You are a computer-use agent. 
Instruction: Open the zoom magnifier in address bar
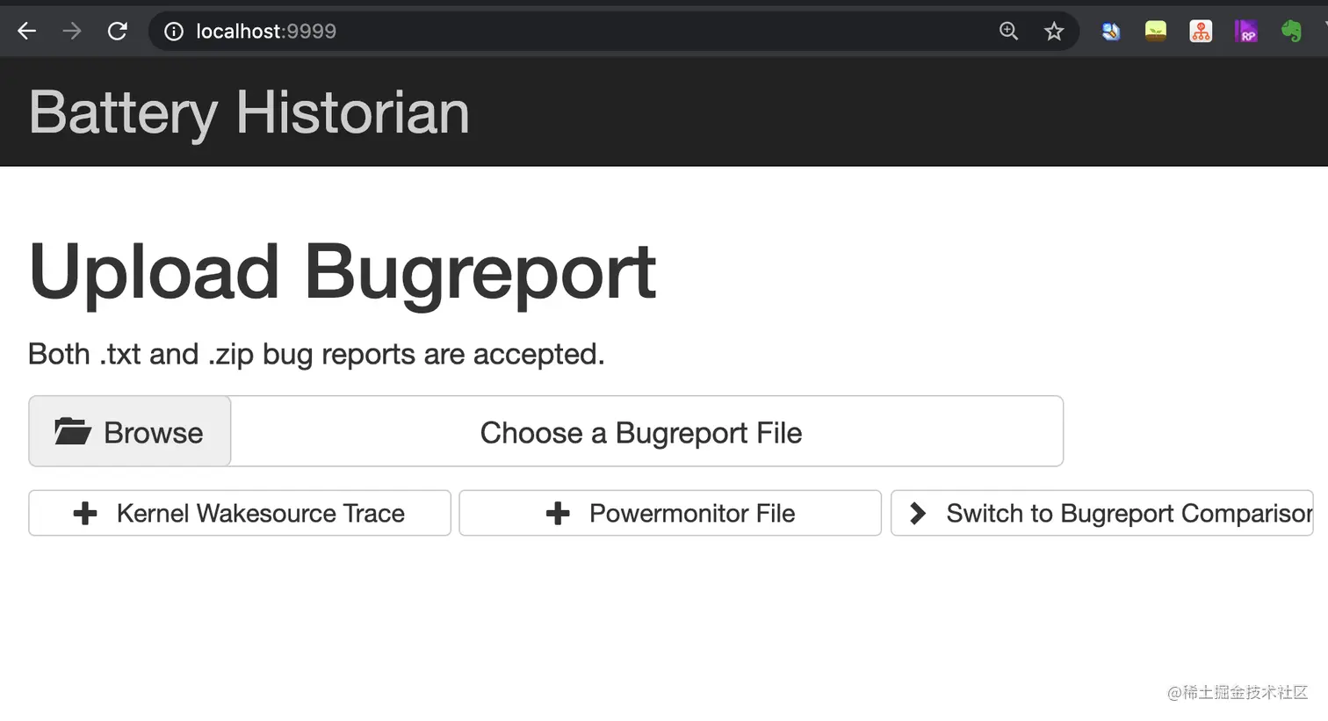1009,32
